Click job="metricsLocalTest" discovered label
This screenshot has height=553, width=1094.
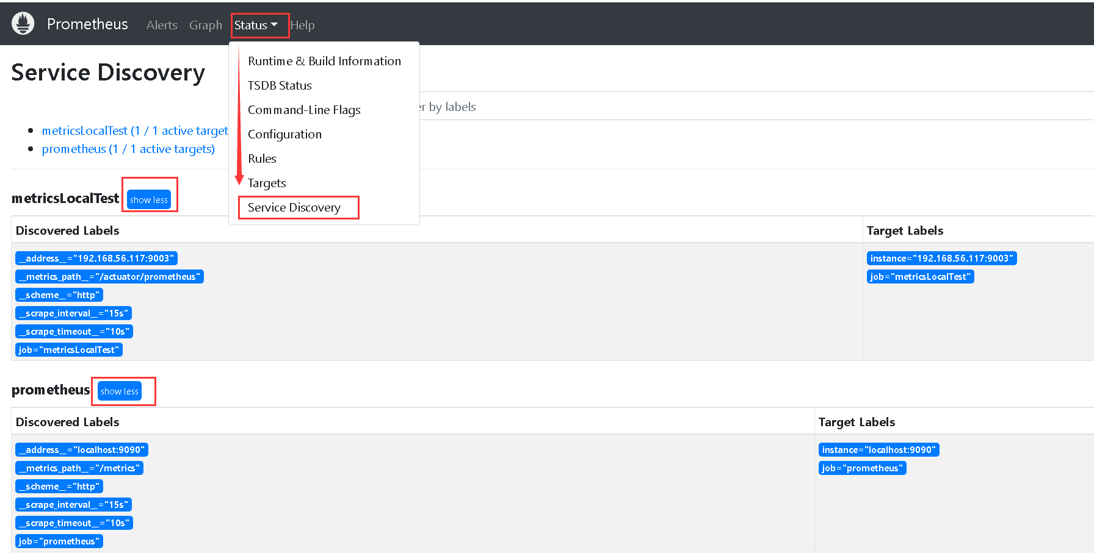(x=69, y=350)
